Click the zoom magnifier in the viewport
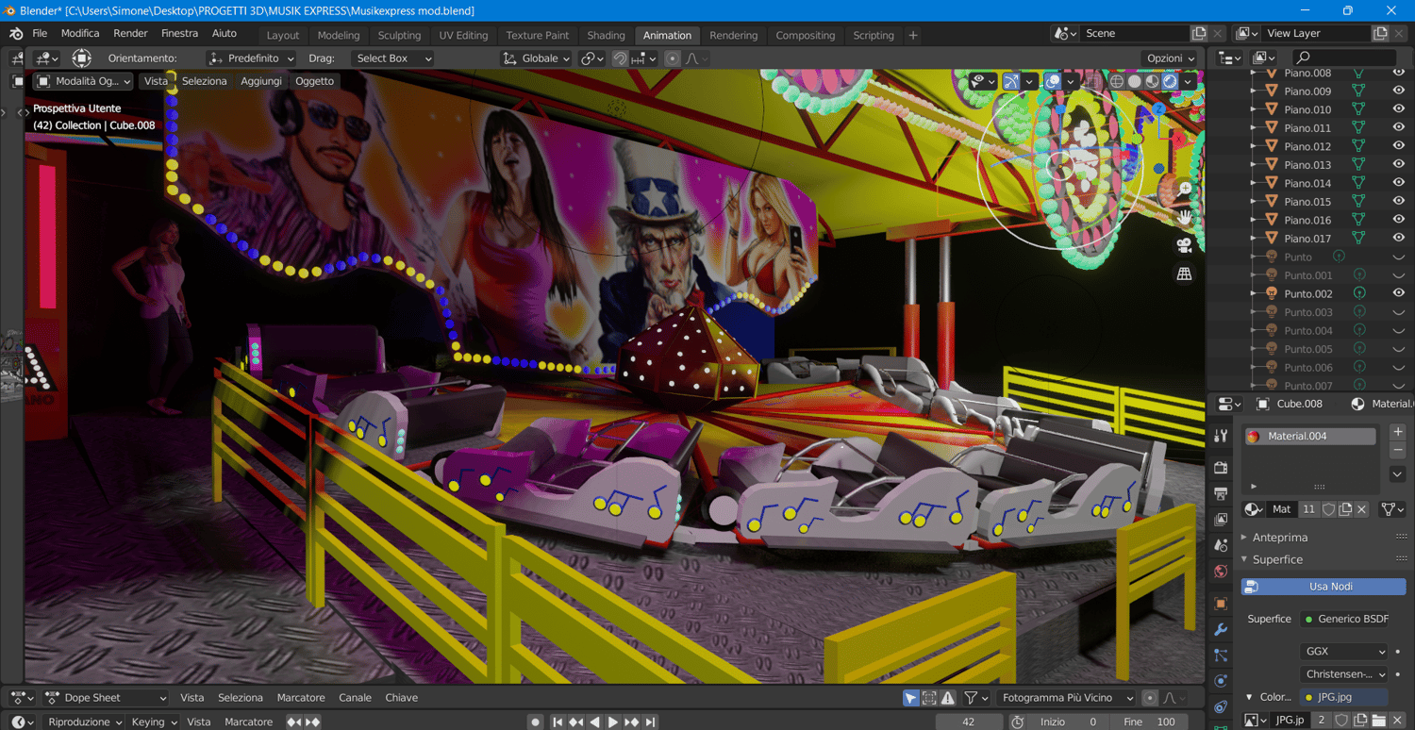This screenshot has height=730, width=1415. (1185, 189)
